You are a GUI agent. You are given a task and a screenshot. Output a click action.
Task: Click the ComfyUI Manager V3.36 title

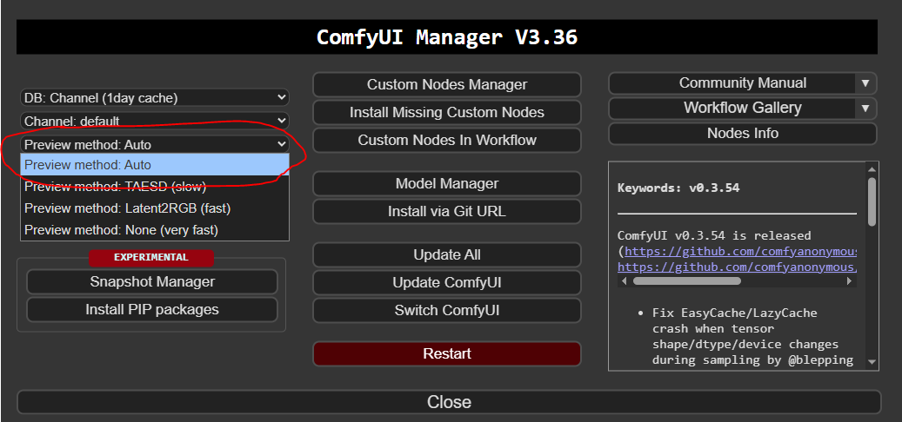coord(447,37)
